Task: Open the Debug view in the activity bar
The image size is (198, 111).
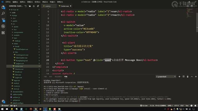Action: click(3, 26)
